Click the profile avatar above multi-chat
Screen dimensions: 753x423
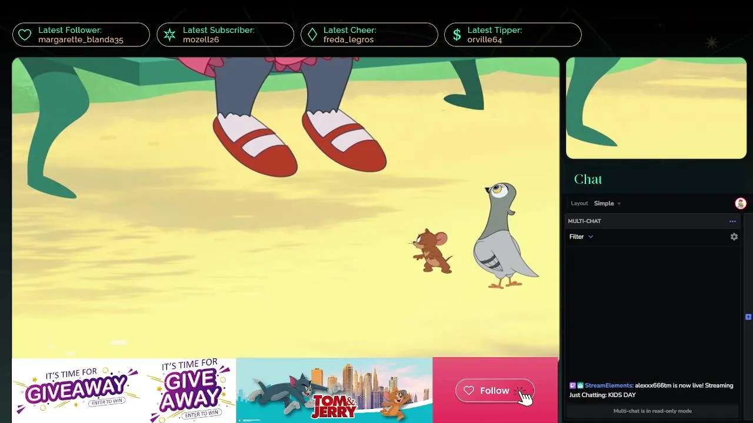coord(741,203)
